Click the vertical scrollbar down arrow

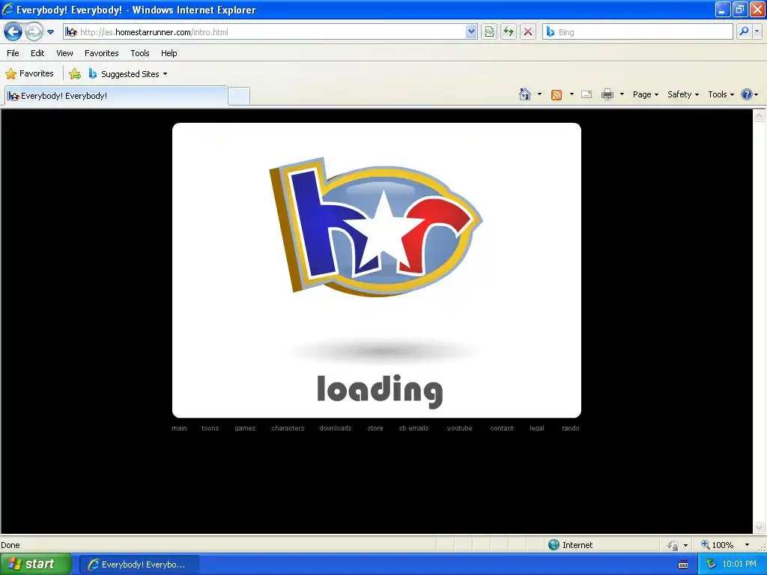coord(759,527)
